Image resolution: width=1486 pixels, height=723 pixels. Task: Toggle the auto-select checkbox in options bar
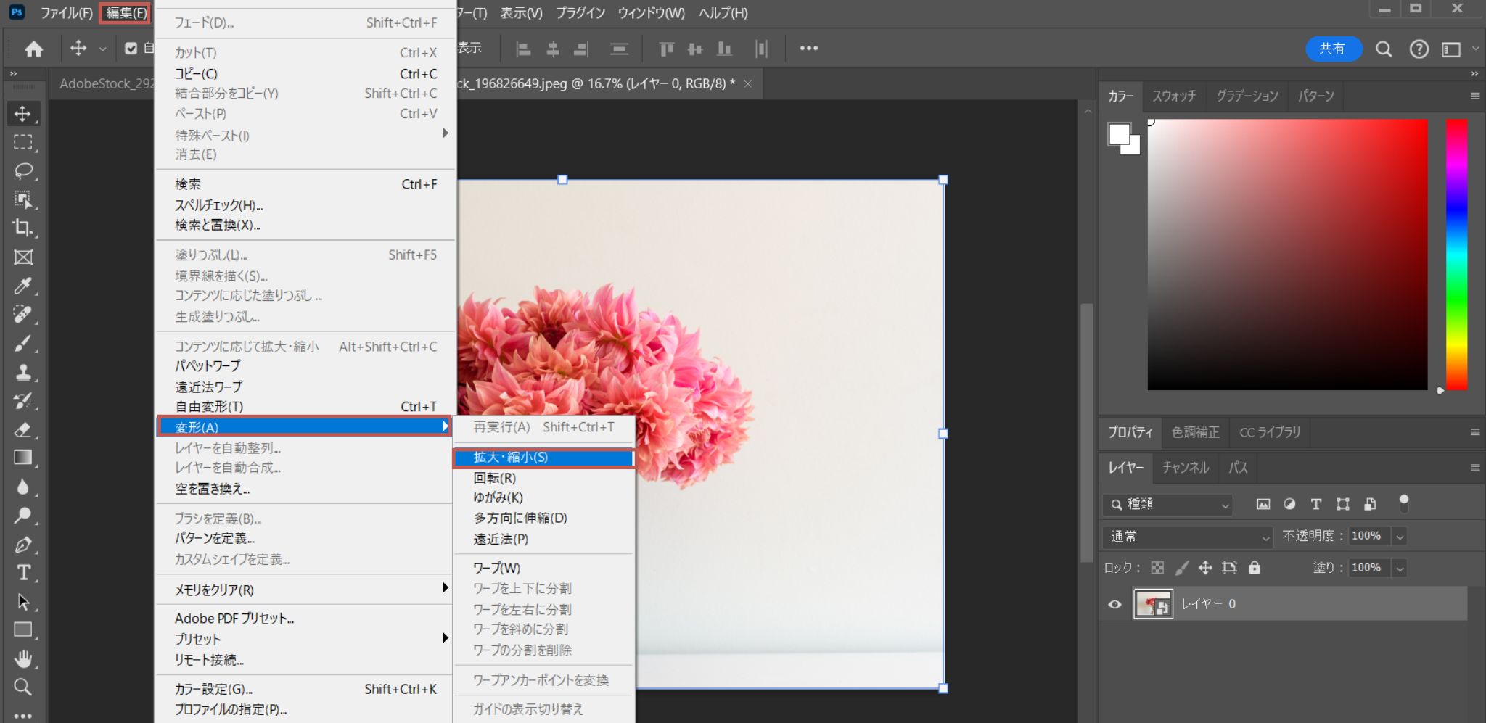(131, 49)
